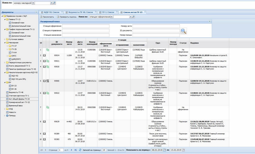Click the Просмотреть toolbar button
The height and width of the screenshot is (154, 255).
(x=47, y=17)
